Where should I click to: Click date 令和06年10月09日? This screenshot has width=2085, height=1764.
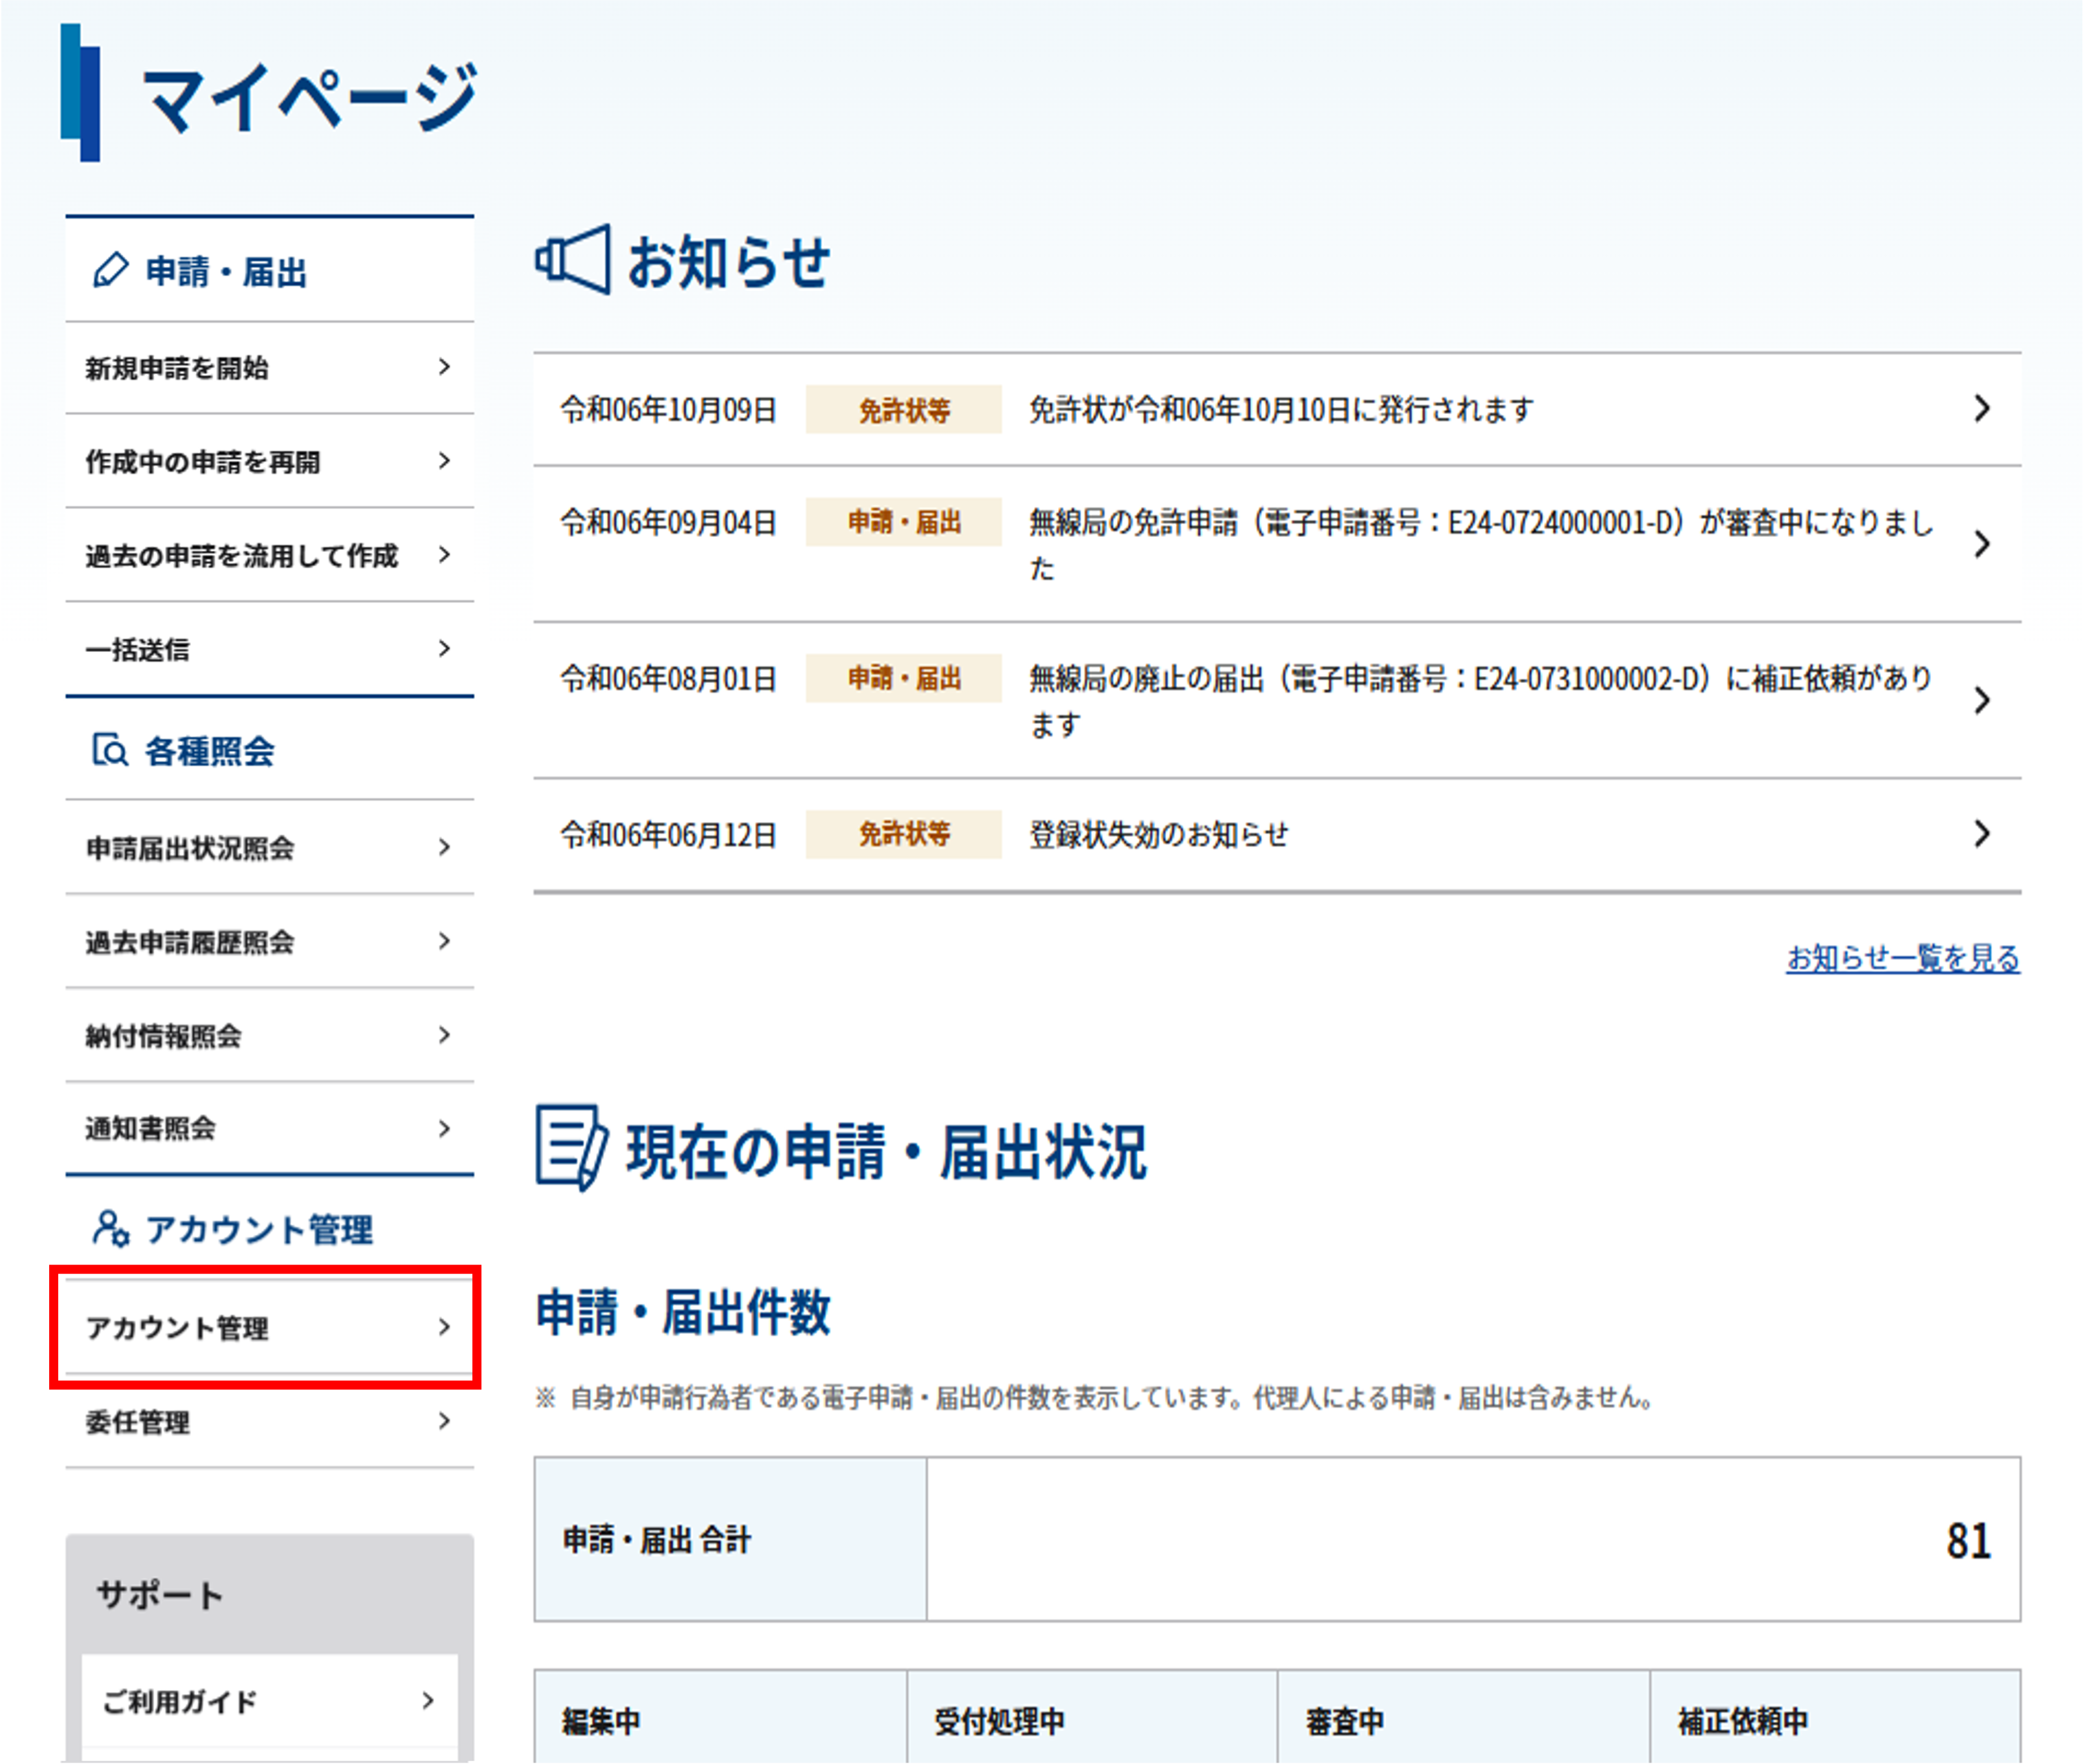tap(668, 409)
